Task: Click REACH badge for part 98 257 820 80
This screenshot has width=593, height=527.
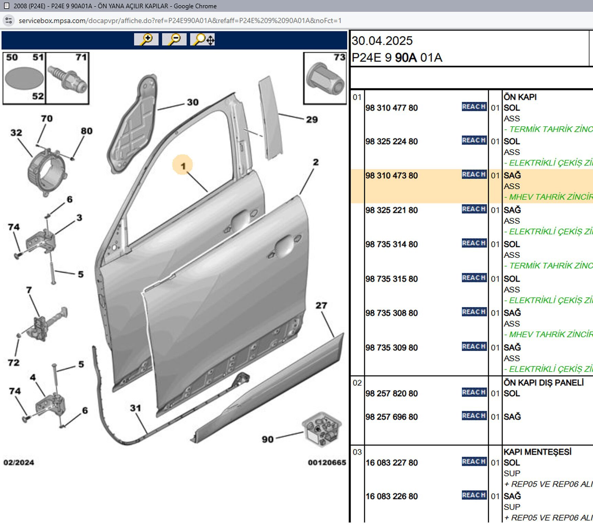Action: [474, 393]
